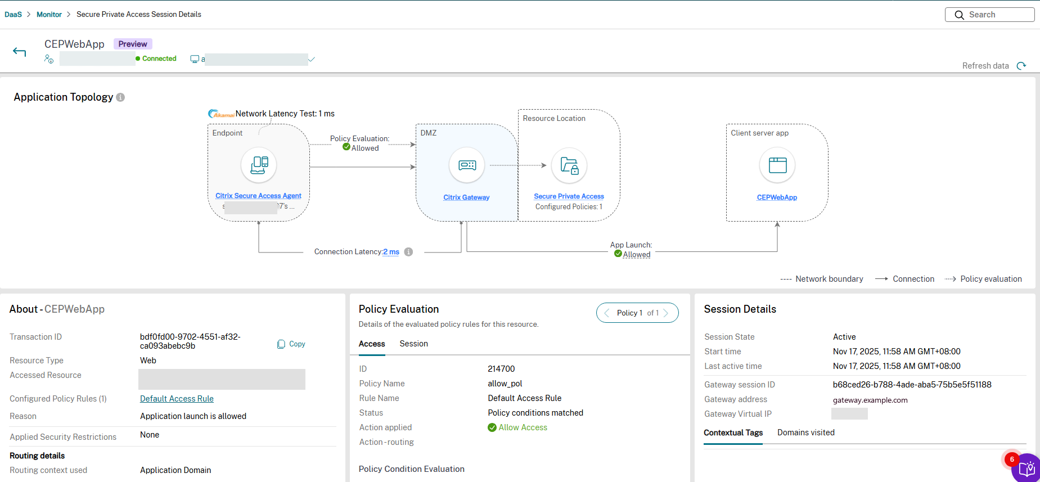1040x482 pixels.
Task: Click the user info icon under CEPWebApp
Action: [x=49, y=58]
